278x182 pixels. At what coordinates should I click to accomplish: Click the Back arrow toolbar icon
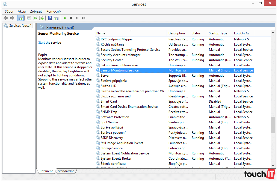[6, 18]
